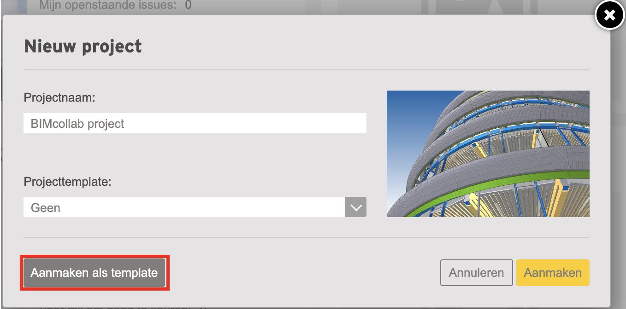This screenshot has height=309, width=626.
Task: Click the Projectnaam input field
Action: tap(195, 123)
